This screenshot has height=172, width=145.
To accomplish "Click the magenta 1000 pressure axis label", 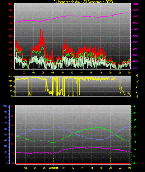I will pyautogui.click(x=135, y=36).
